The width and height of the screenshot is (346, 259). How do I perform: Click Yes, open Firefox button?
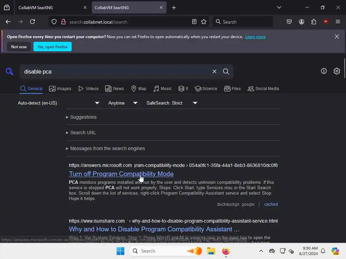point(52,47)
